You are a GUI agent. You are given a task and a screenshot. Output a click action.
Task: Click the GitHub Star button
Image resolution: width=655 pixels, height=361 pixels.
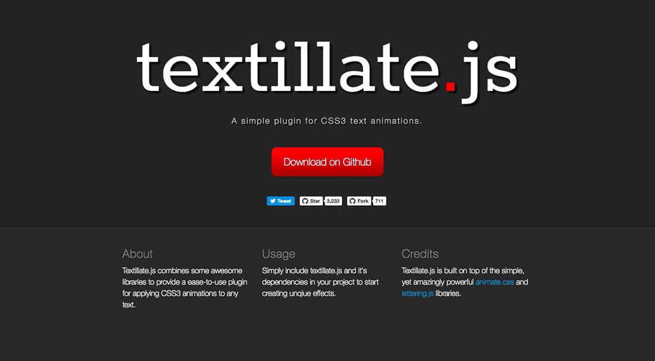tap(311, 201)
